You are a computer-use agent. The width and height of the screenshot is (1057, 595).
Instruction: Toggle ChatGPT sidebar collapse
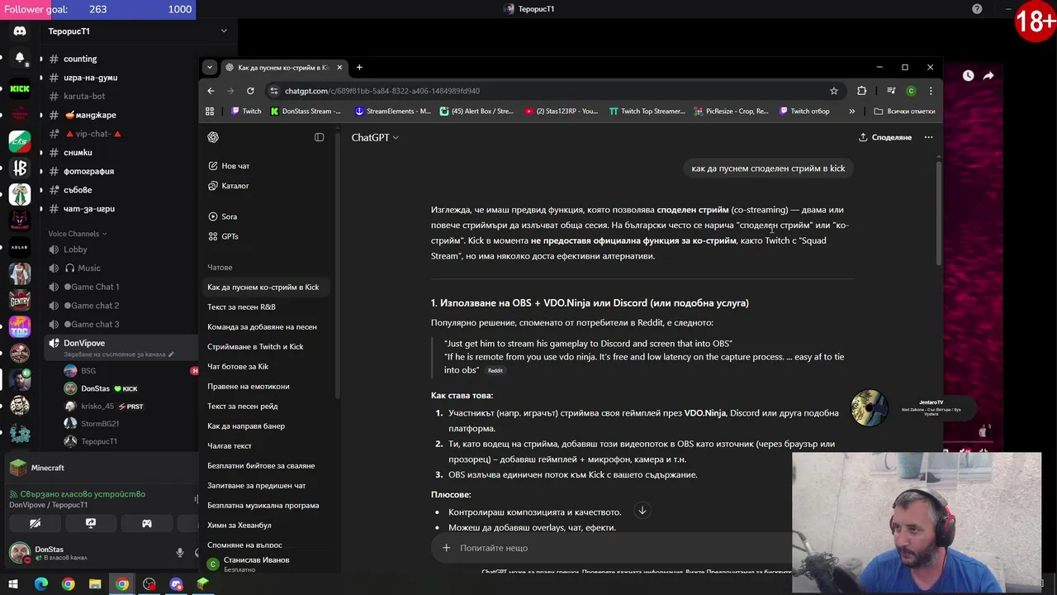pyautogui.click(x=320, y=137)
